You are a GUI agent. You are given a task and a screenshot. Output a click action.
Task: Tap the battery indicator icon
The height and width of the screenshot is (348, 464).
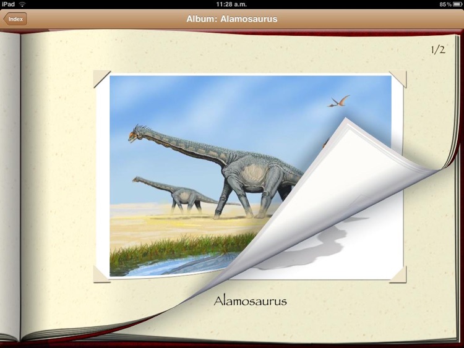coord(457,4)
